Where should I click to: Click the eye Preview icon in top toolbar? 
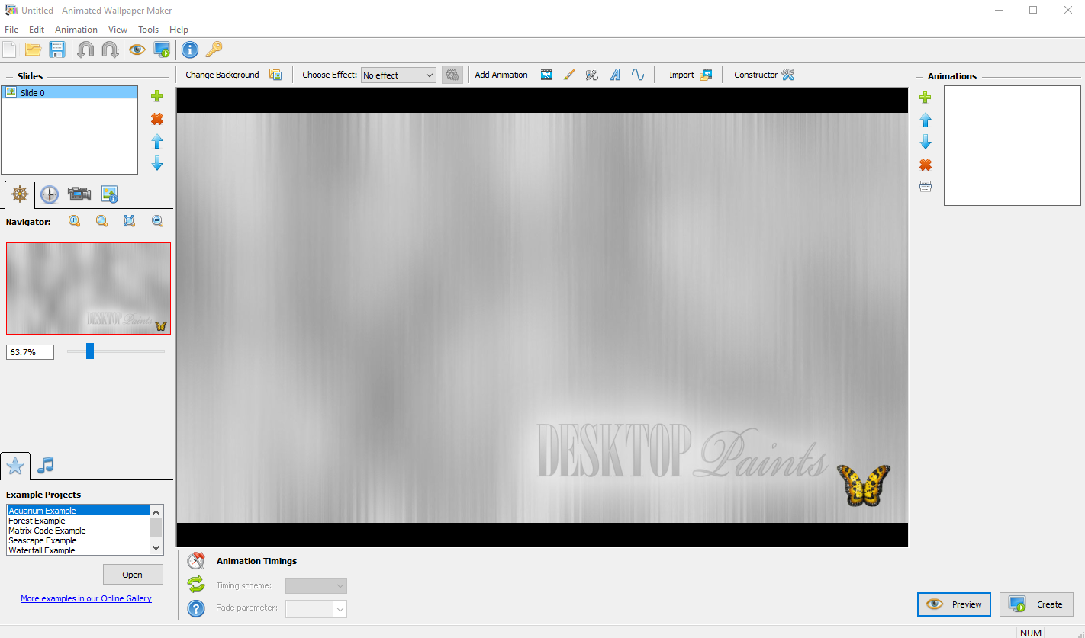(x=137, y=50)
